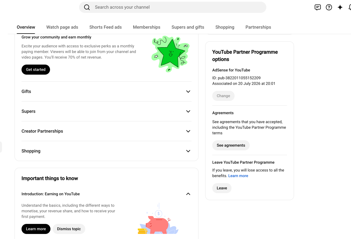
Task: Click the Dismiss topic button
Action: (x=69, y=229)
